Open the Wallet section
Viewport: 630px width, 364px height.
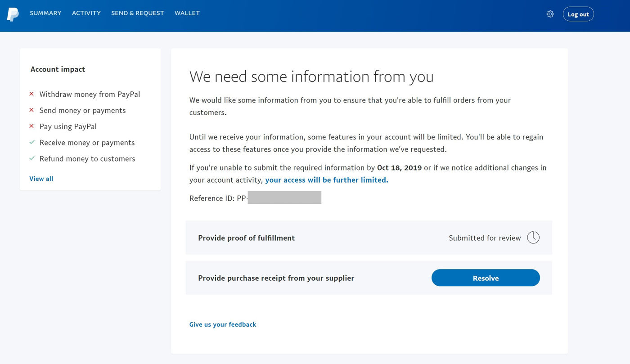[187, 13]
